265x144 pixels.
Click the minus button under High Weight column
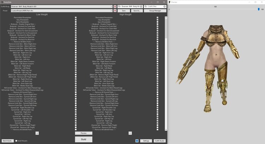[x=130, y=133]
